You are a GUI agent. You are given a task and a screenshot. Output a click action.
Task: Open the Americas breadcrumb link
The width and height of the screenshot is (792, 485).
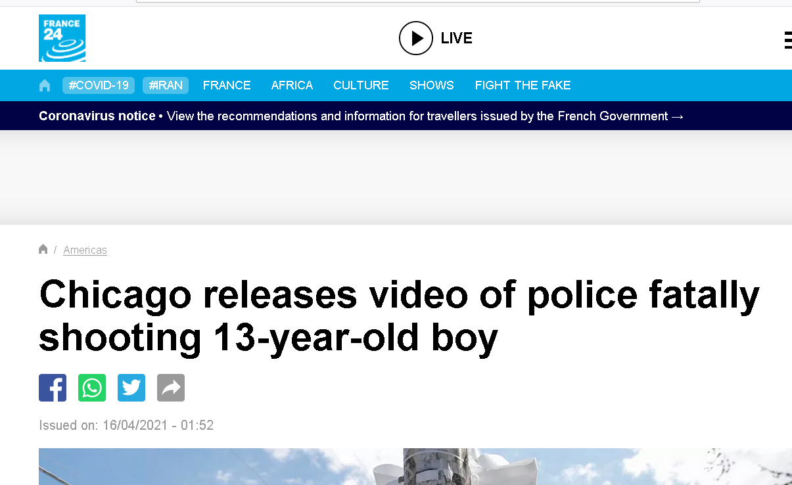[x=85, y=250]
